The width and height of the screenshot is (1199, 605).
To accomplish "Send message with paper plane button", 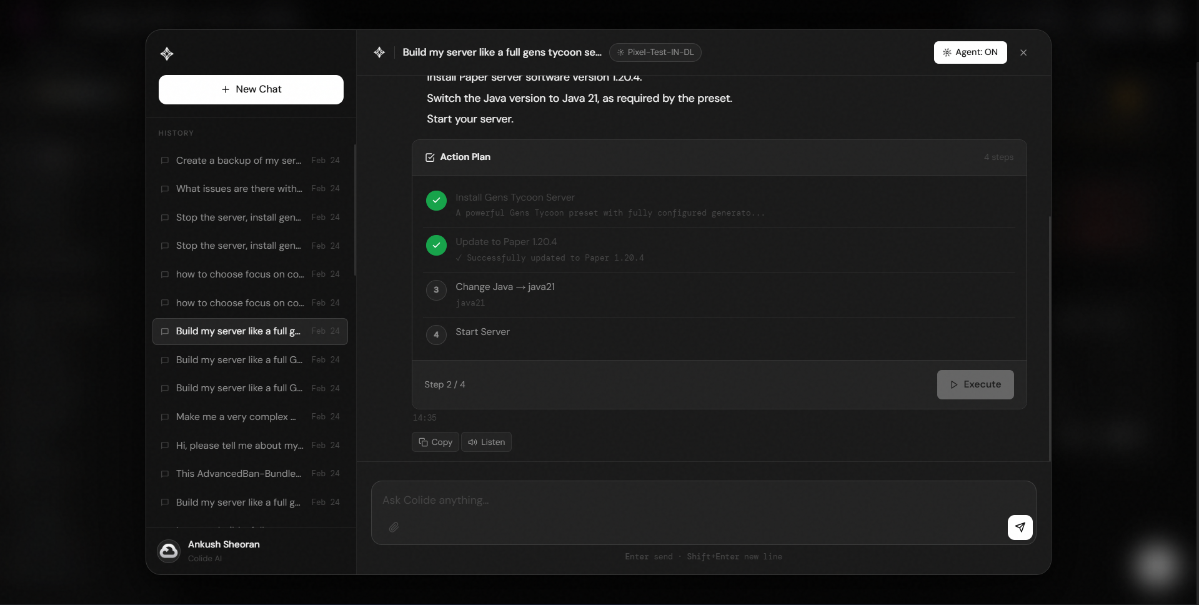I will pos(1020,527).
